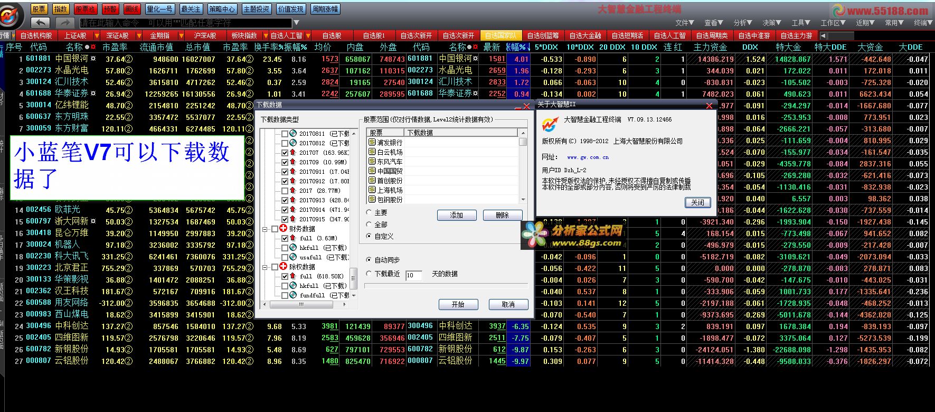Open the 工具 menu

point(801,23)
